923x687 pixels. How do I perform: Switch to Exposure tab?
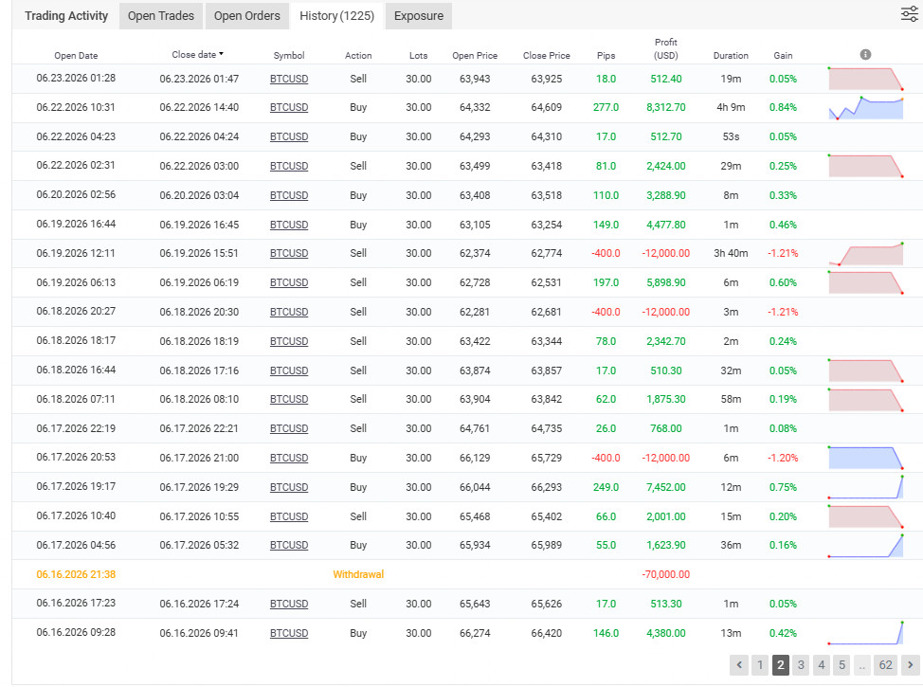pyautogui.click(x=419, y=16)
